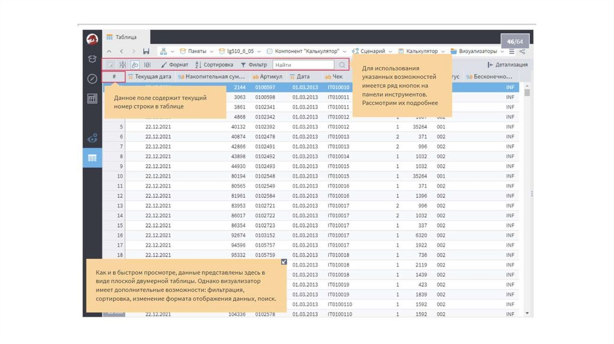This screenshot has width=614, height=344.
Task: Click the up arrow navigation icon
Action: [x=109, y=52]
